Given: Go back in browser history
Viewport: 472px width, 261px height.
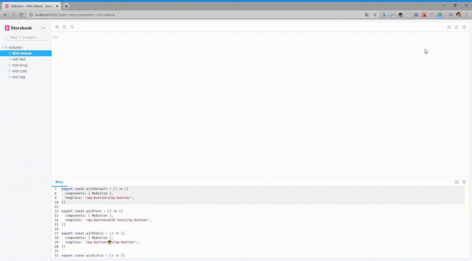Looking at the screenshot, I should pyautogui.click(x=5, y=15).
